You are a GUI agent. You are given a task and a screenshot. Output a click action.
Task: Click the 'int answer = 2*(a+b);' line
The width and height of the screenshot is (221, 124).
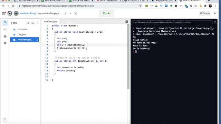[70, 68]
